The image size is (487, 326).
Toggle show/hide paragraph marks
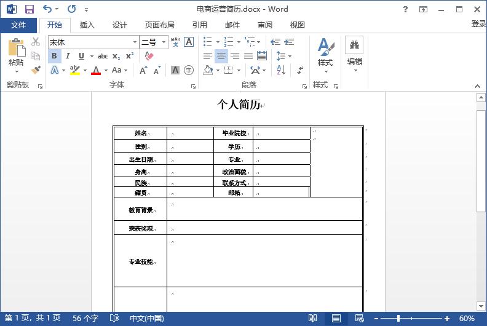click(x=300, y=70)
